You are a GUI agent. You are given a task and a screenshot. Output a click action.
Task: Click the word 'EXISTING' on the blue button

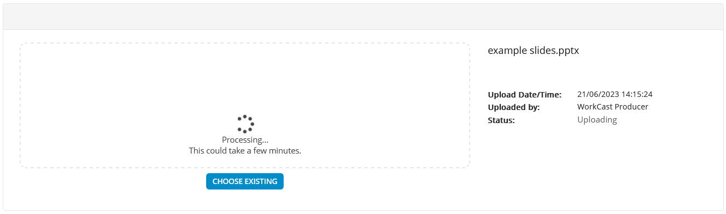pyautogui.click(x=260, y=181)
